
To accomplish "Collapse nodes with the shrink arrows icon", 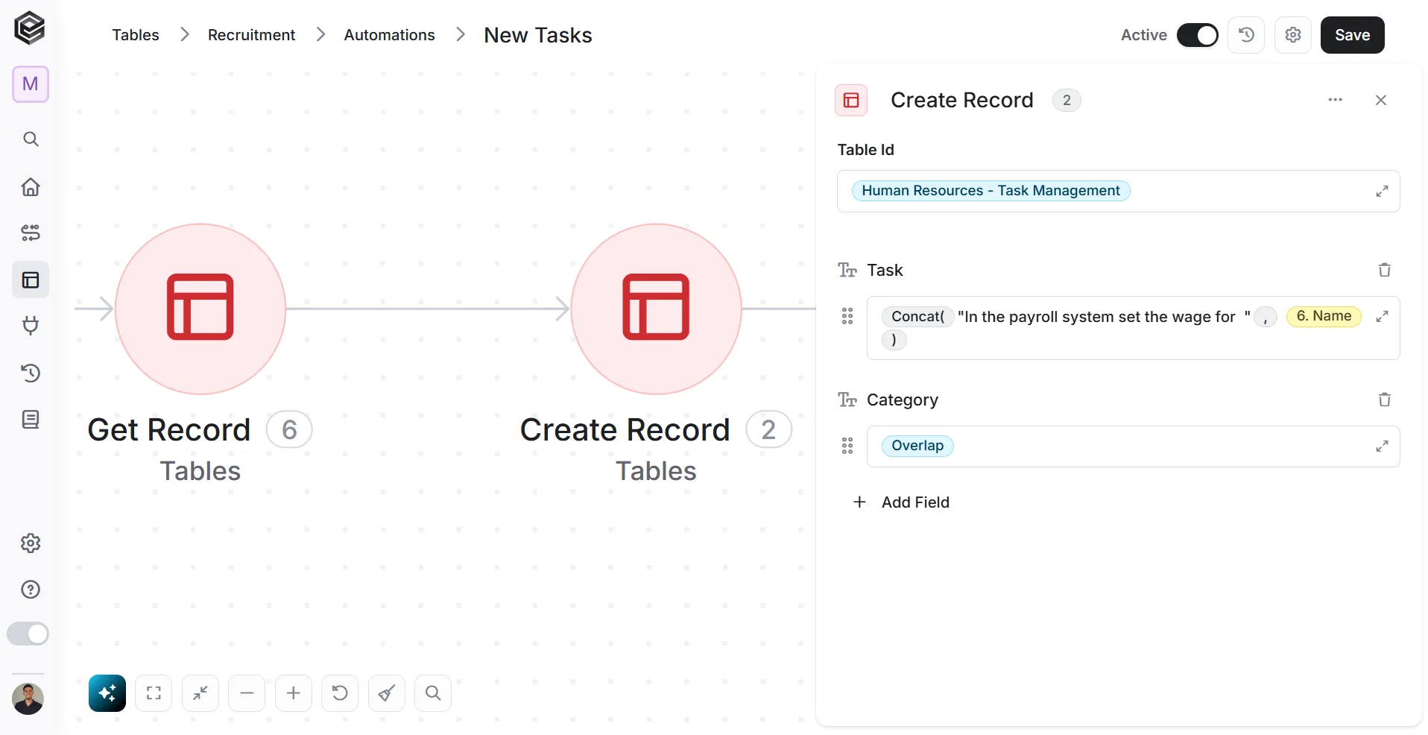I will coord(200,693).
